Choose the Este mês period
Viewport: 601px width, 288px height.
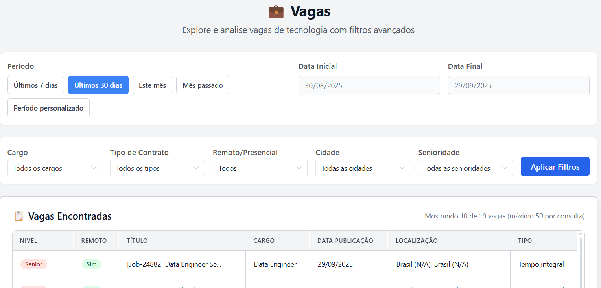click(152, 85)
